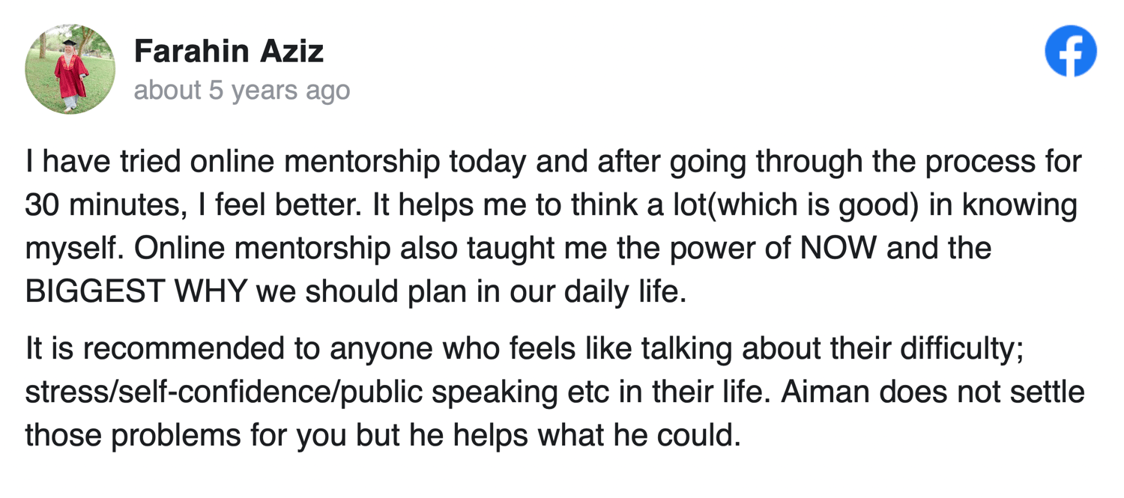Image resolution: width=1124 pixels, height=498 pixels.
Task: Open the Facebook logo icon
Action: [x=1071, y=51]
